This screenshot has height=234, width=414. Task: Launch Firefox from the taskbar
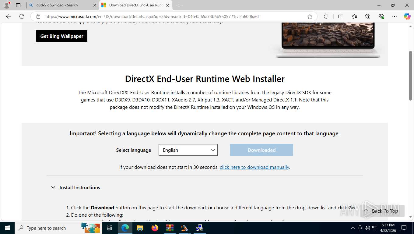point(155,228)
